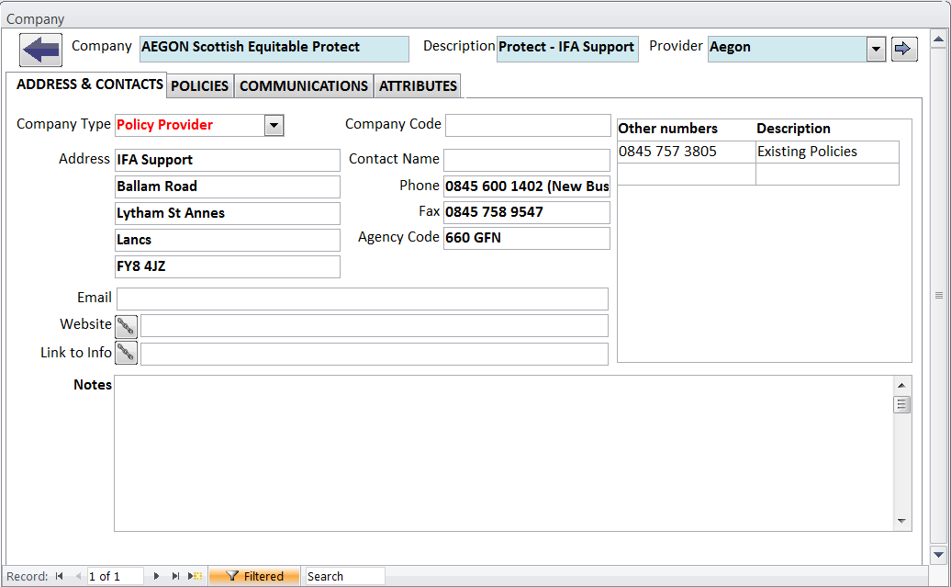Expand the Company Type dropdown
Screen dimensions: 951x587
[274, 126]
